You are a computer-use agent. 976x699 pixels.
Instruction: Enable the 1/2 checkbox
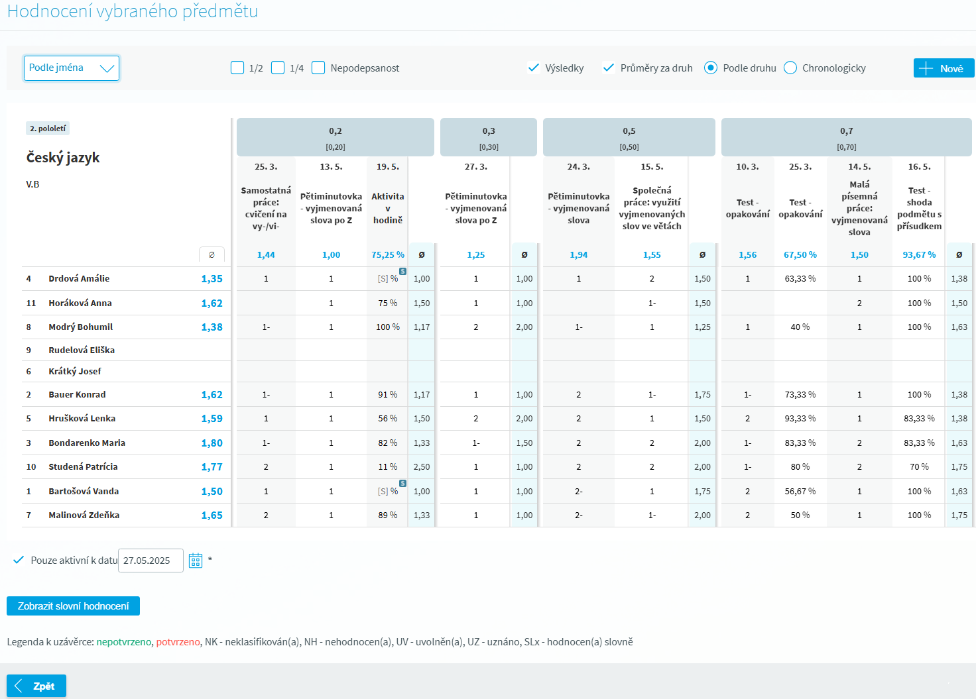click(237, 68)
